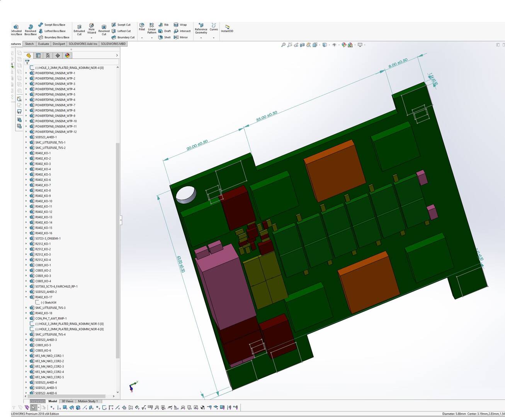Open the ConfigurationManager panel tab
Viewport: 505px width, 417px height.
(48, 56)
